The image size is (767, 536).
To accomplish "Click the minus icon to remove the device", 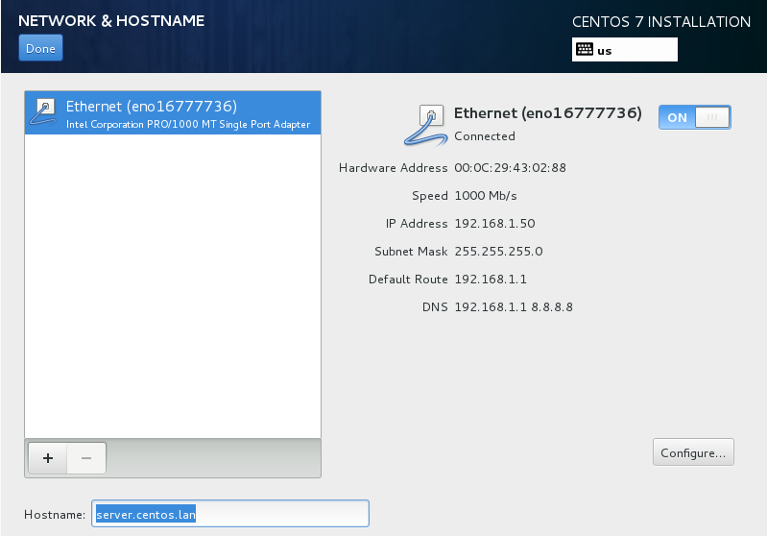I will (x=86, y=458).
